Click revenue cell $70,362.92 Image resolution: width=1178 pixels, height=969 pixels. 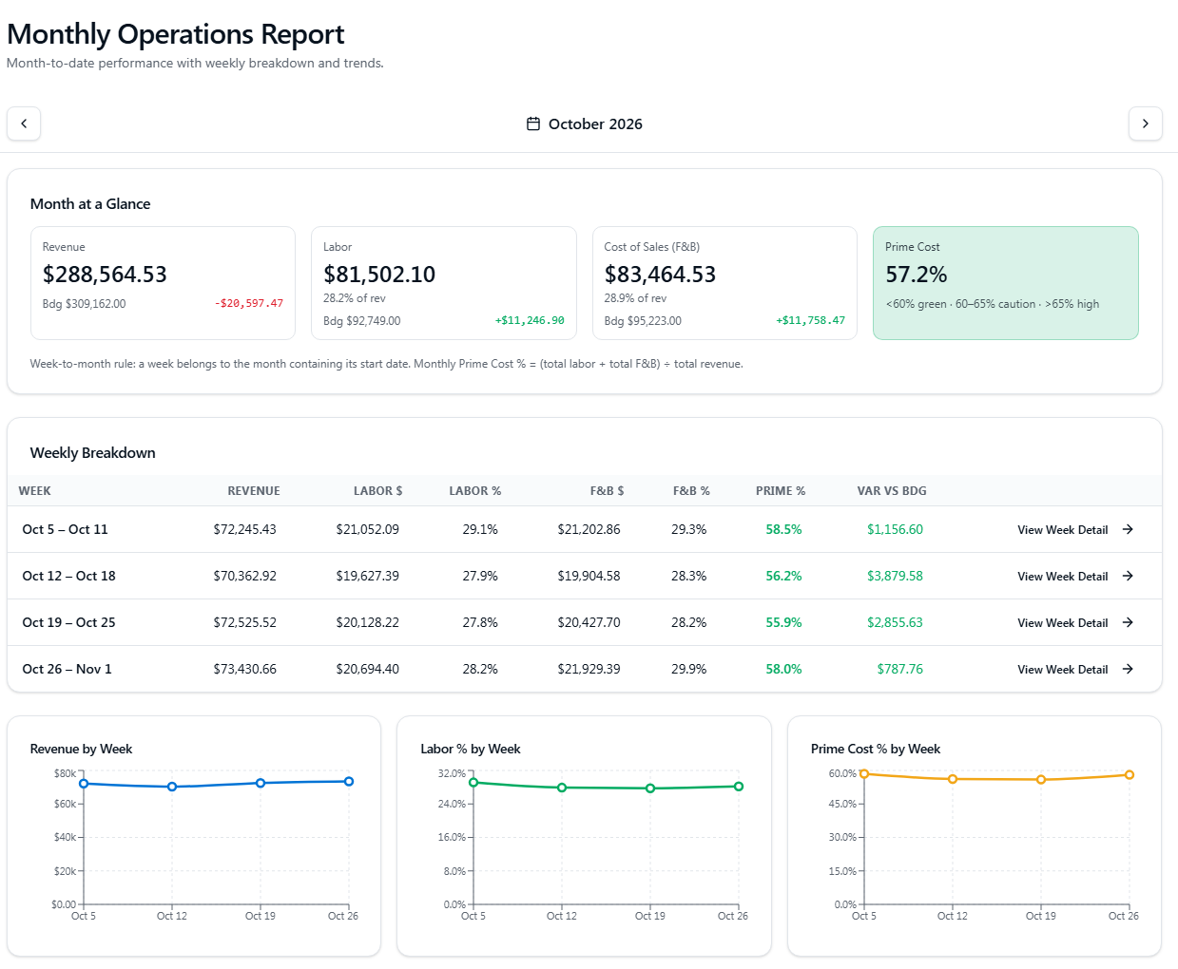point(245,576)
